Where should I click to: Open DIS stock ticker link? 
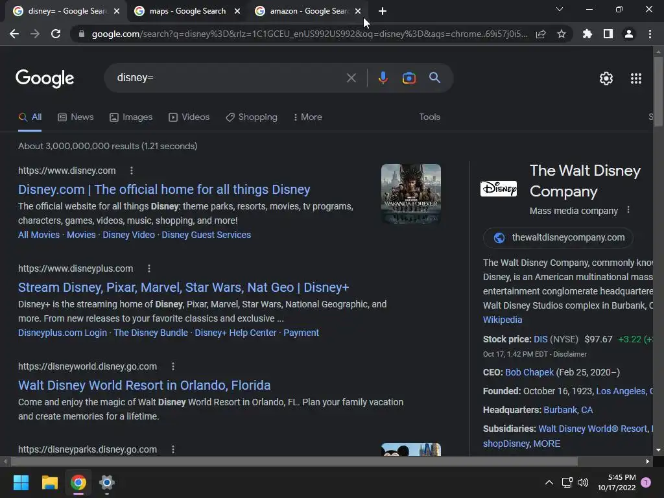(x=540, y=339)
